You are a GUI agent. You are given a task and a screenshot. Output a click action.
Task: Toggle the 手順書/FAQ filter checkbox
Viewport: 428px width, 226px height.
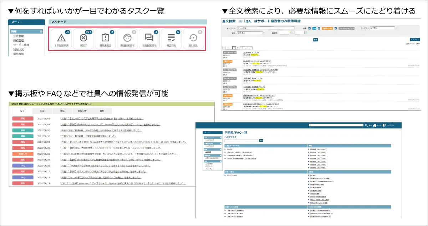tap(319, 28)
